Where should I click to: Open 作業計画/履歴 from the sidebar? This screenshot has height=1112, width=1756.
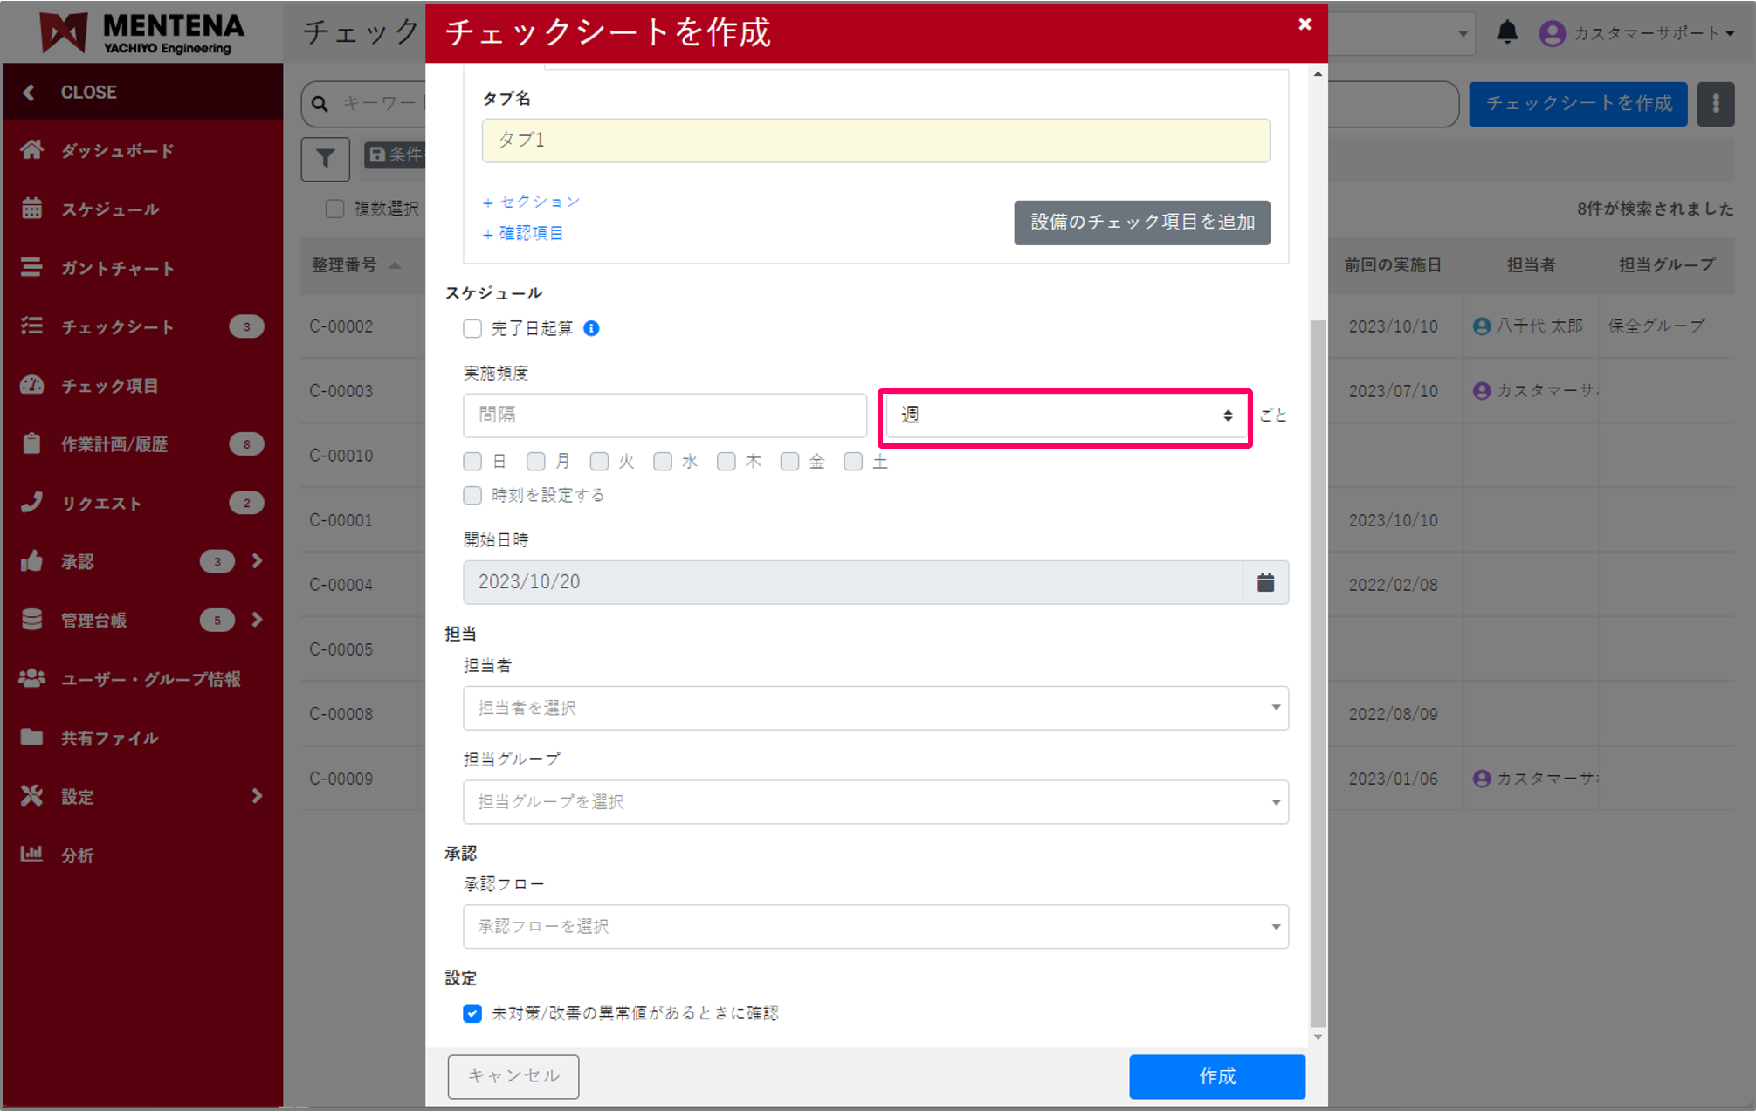click(32, 443)
